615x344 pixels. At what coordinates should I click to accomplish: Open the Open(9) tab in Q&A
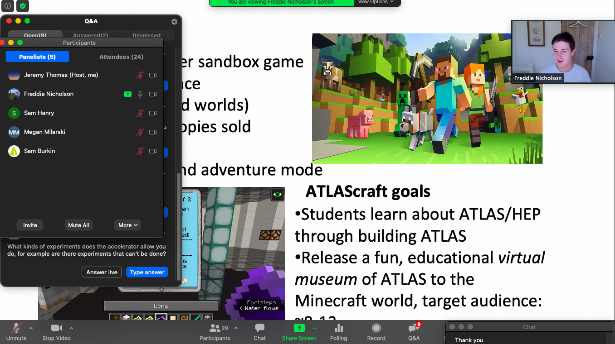click(x=35, y=35)
